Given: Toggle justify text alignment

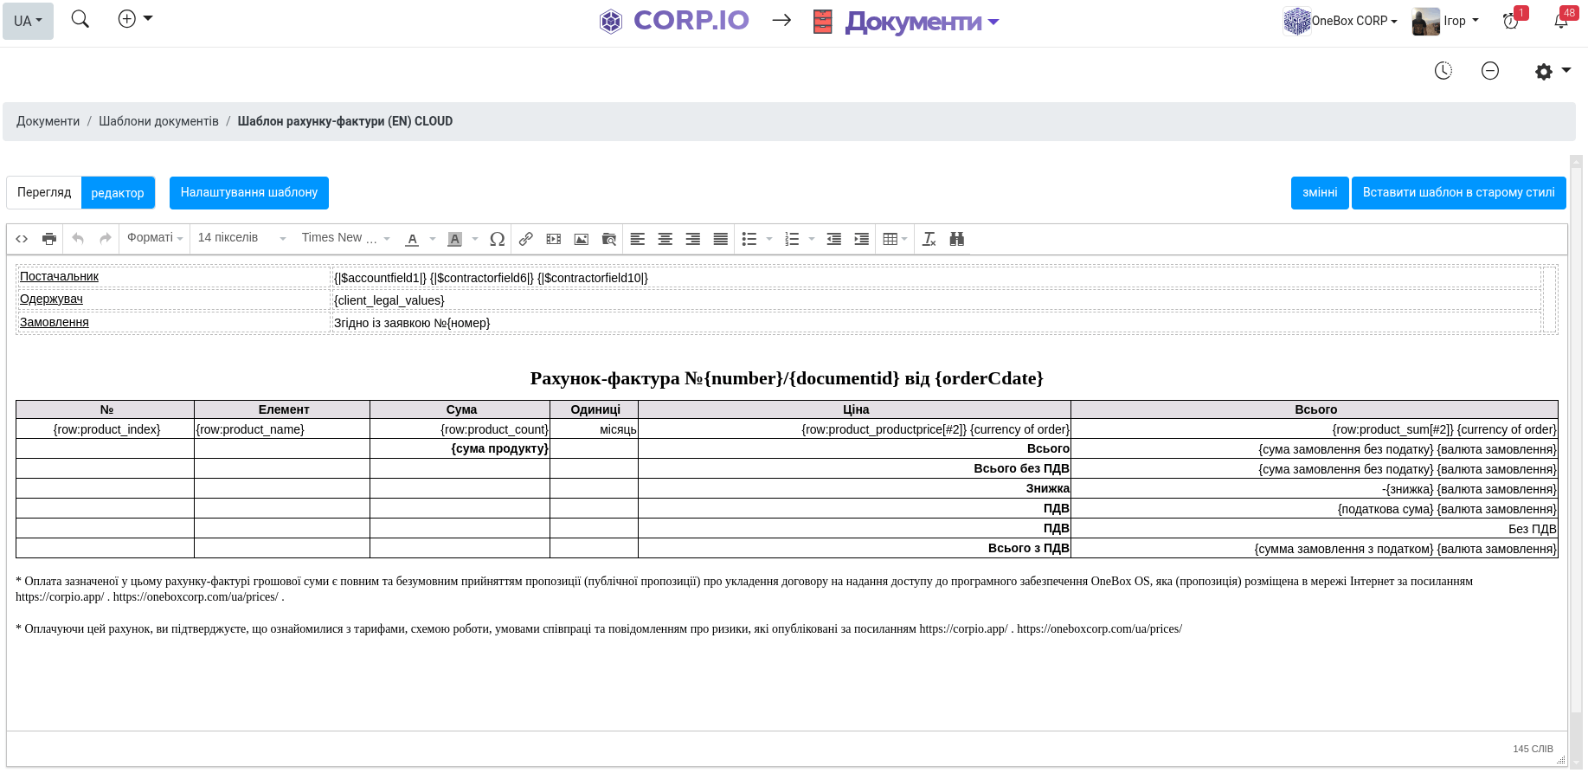Looking at the screenshot, I should pyautogui.click(x=720, y=239).
